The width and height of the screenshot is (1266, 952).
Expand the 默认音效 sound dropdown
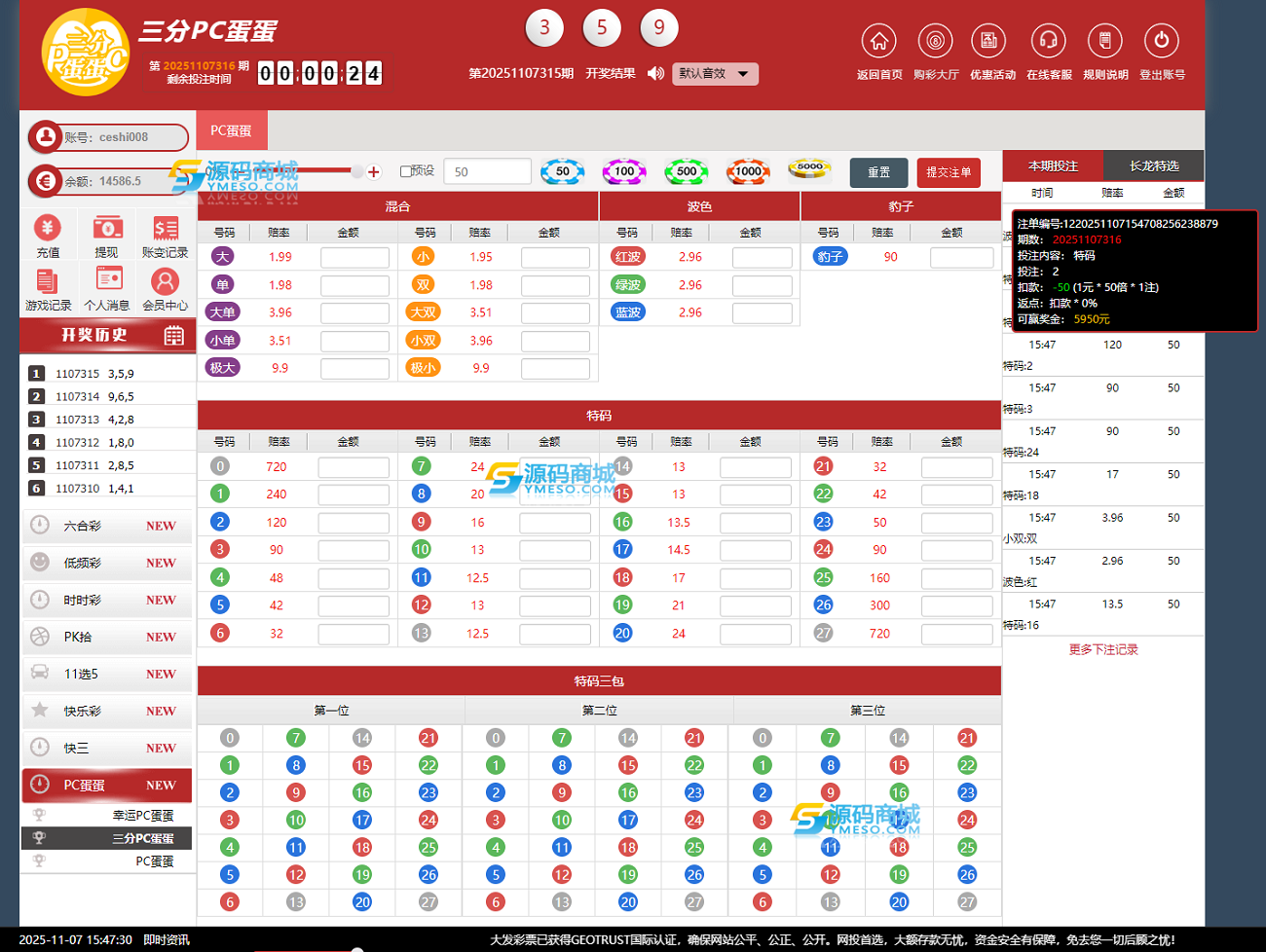pos(715,74)
